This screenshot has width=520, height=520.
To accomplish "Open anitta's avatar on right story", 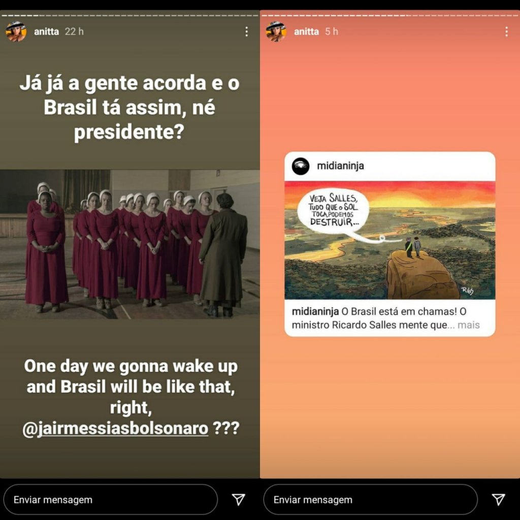I will coord(276,31).
